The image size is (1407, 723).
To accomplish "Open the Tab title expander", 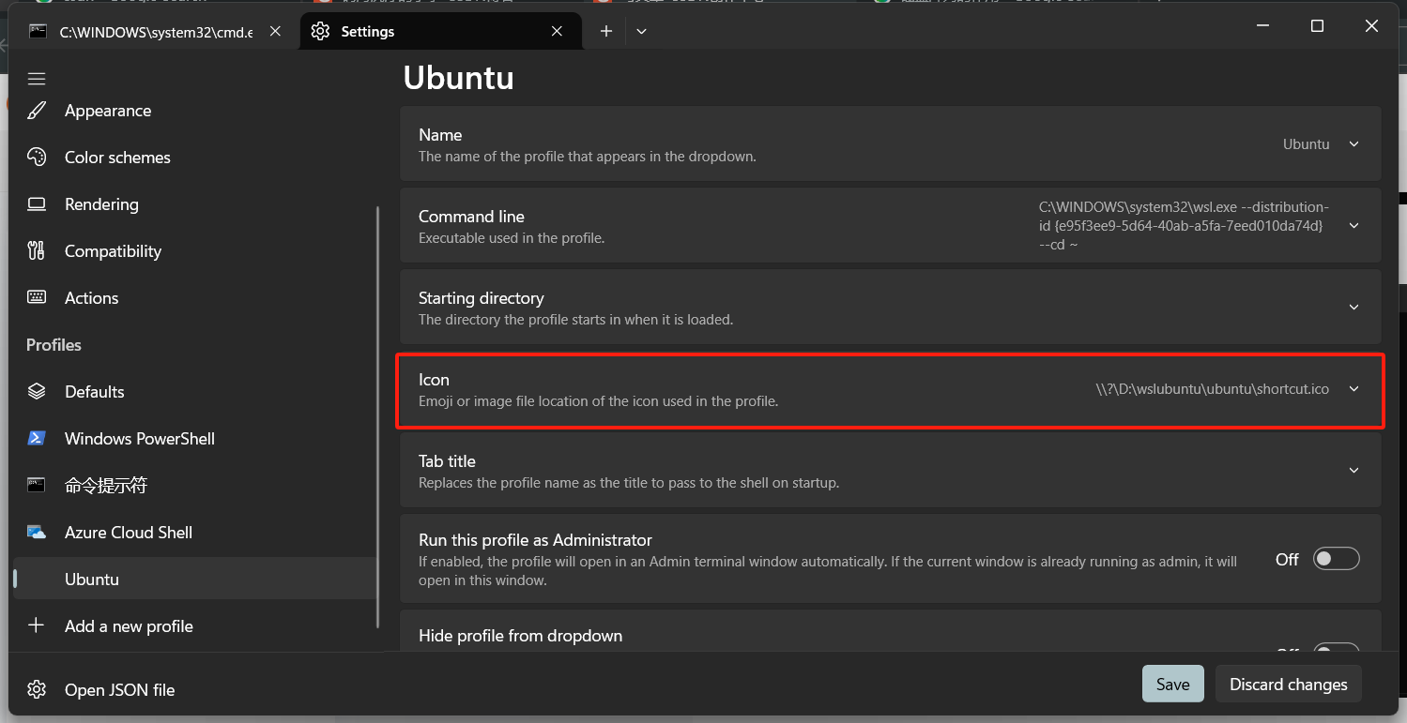I will [x=1353, y=470].
